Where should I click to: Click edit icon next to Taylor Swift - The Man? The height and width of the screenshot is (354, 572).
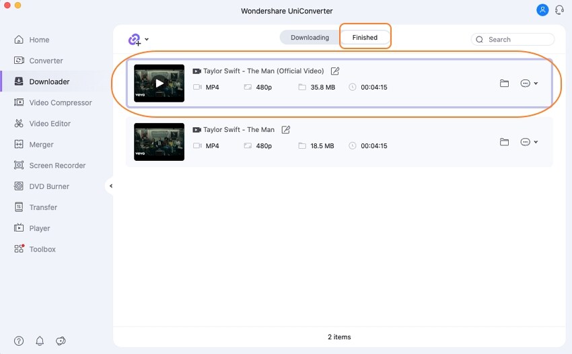pyautogui.click(x=285, y=130)
